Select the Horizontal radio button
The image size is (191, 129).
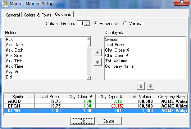(96, 23)
